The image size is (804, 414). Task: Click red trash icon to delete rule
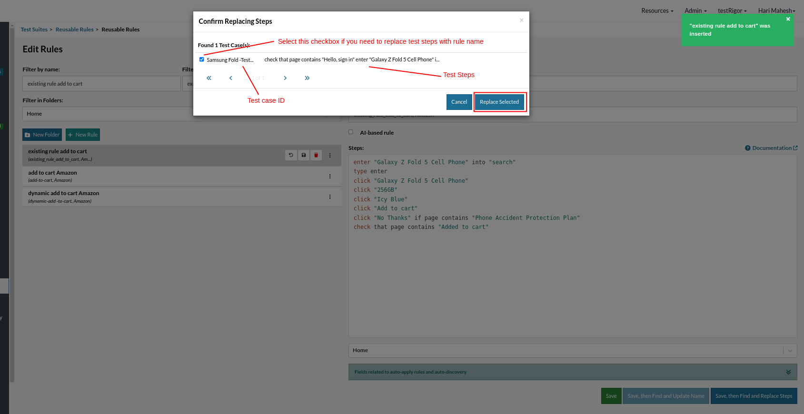[316, 155]
